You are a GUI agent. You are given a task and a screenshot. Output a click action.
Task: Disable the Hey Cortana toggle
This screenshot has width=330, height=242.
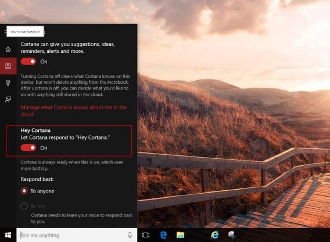pyautogui.click(x=28, y=148)
